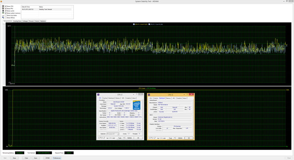The height and width of the screenshot is (160, 294).
Task: Click the AIDA64 icon in the title bar
Action: [1, 1]
